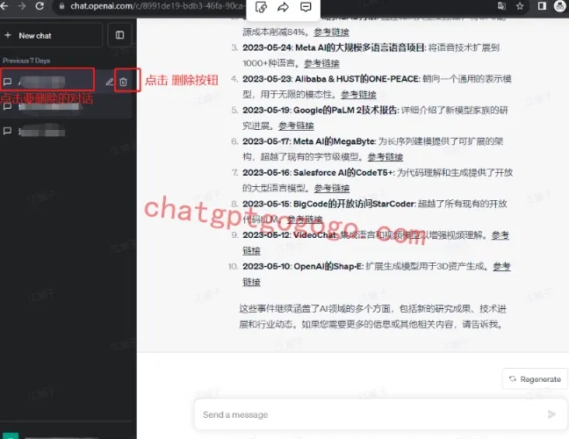Viewport: 569px width, 439px height.
Task: Click chat bubble icon of first conversation
Action: [x=7, y=82]
